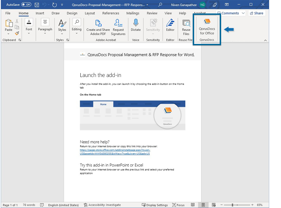Switch to the Review tab

[x=152, y=13]
